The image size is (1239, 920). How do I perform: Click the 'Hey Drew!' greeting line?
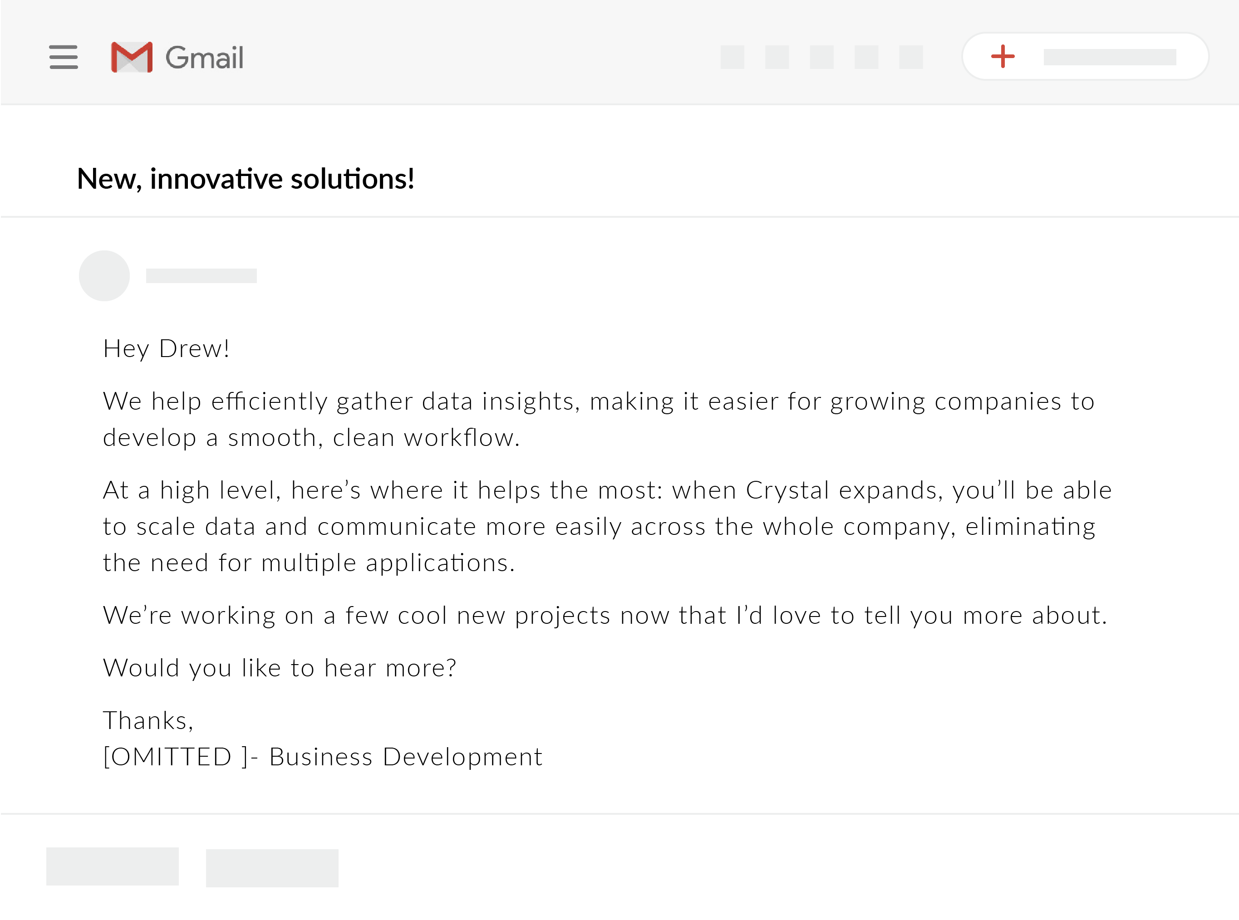point(166,349)
